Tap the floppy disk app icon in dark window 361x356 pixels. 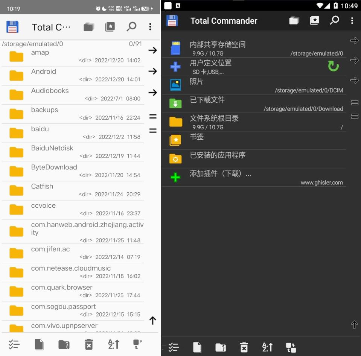(x=172, y=21)
